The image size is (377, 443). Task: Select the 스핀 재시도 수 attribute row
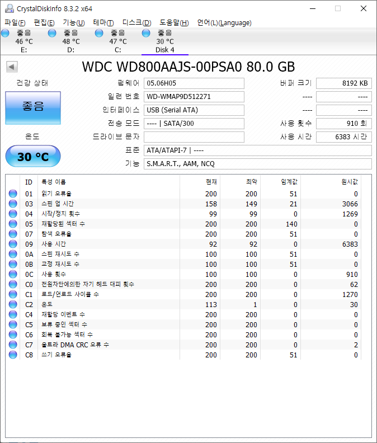coord(183,255)
